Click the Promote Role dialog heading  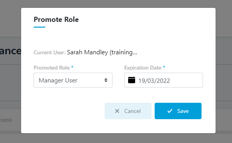pyautogui.click(x=56, y=20)
